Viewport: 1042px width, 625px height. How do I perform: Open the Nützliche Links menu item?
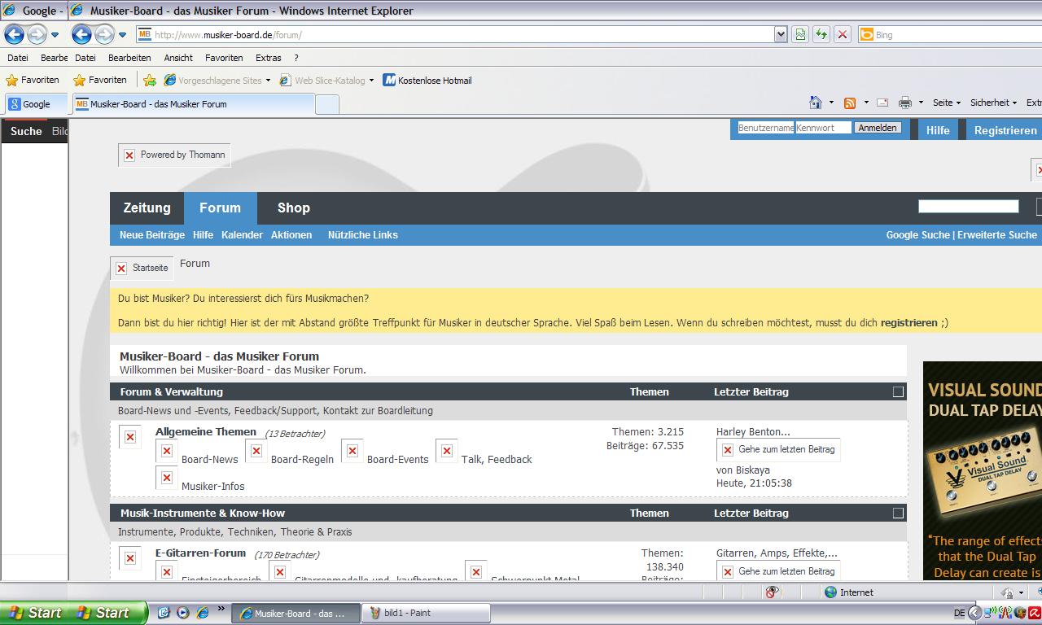click(x=363, y=234)
